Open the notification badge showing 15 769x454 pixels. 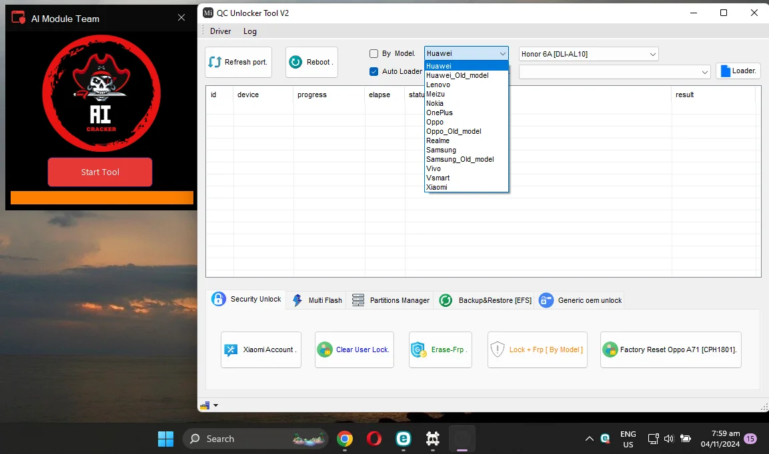pos(750,439)
